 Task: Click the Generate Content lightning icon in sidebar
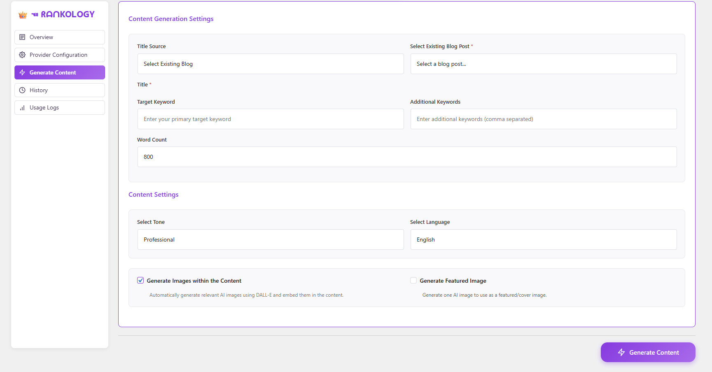tap(22, 72)
